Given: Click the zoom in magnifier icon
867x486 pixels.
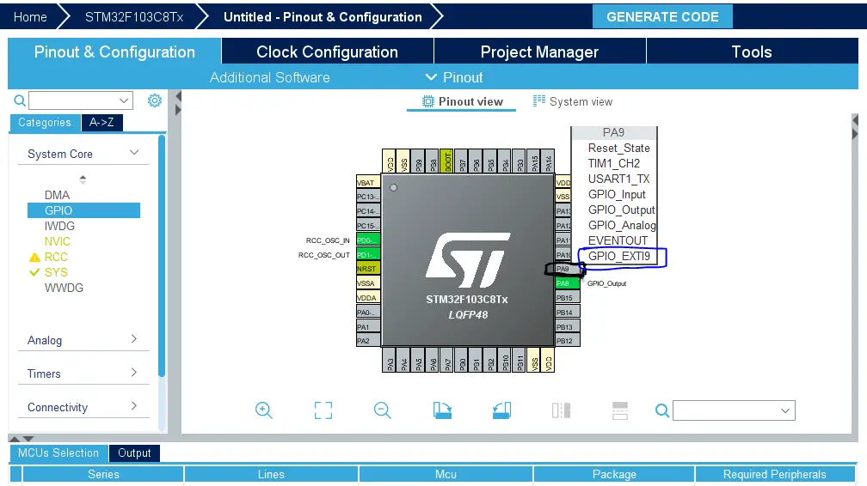Looking at the screenshot, I should point(264,410).
